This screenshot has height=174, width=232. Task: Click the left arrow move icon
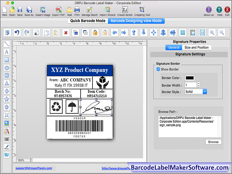point(115,32)
